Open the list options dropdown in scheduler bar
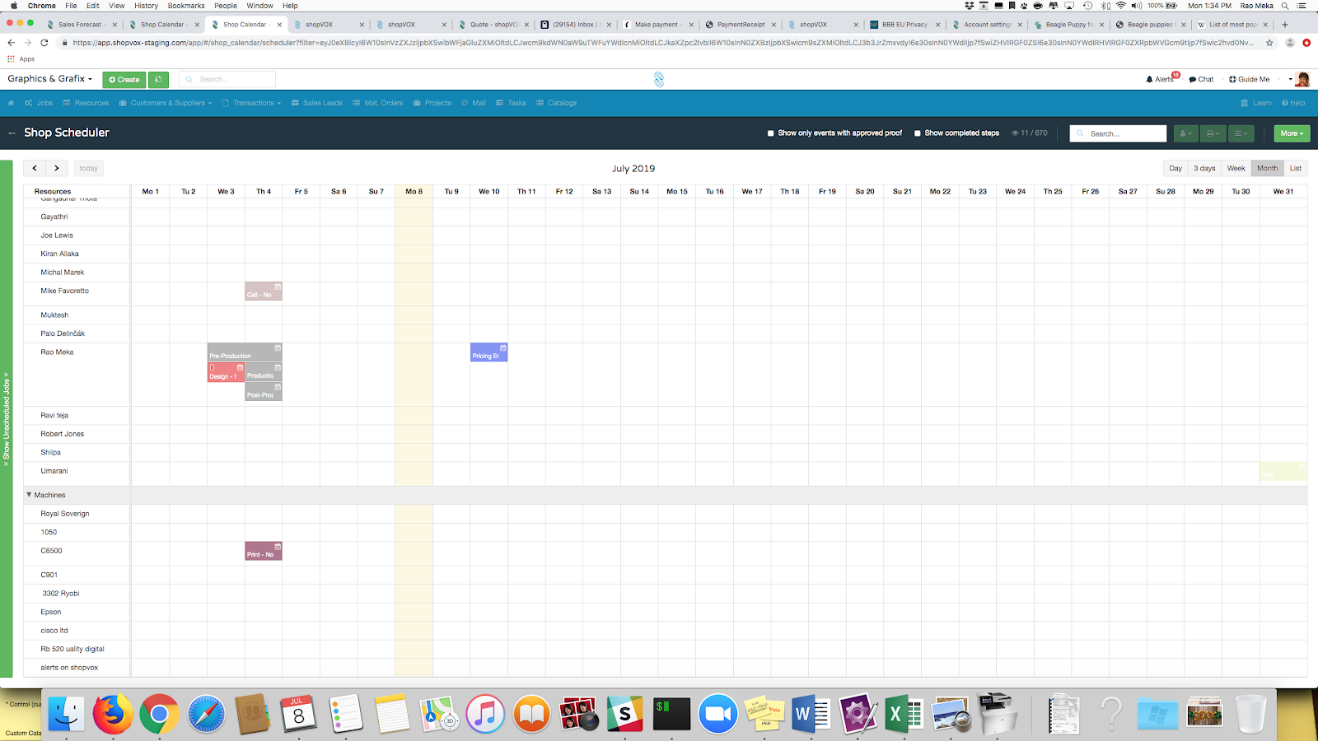The height and width of the screenshot is (741, 1318). pyautogui.click(x=1241, y=133)
